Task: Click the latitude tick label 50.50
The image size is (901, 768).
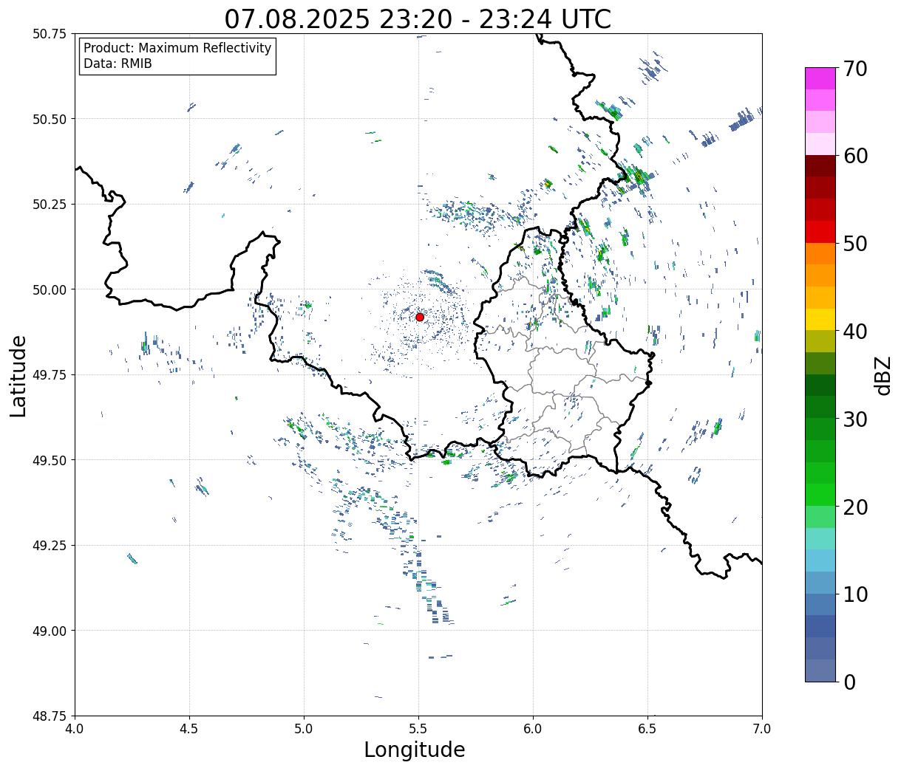Action: coord(50,119)
